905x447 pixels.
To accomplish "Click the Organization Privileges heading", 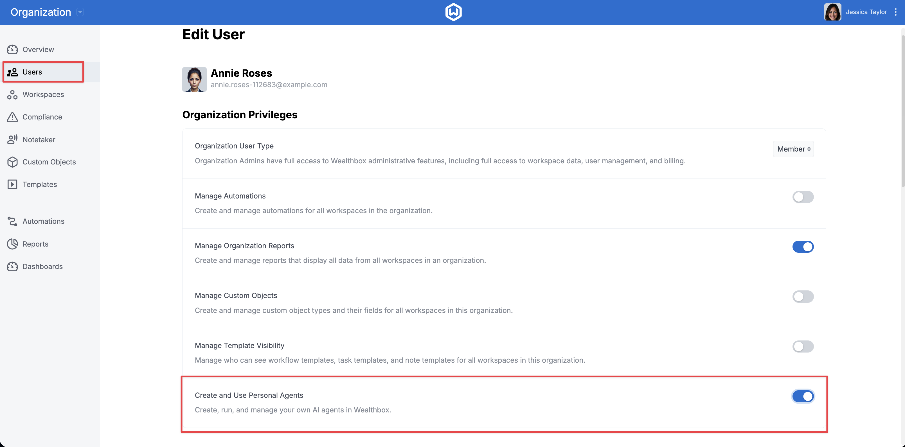I will point(240,115).
